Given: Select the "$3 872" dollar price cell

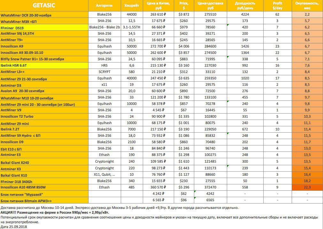Looking at the screenshot, I should pyautogui.click(x=184, y=14).
